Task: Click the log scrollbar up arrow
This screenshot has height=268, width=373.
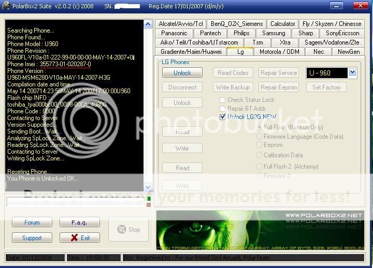Action: pos(148,24)
